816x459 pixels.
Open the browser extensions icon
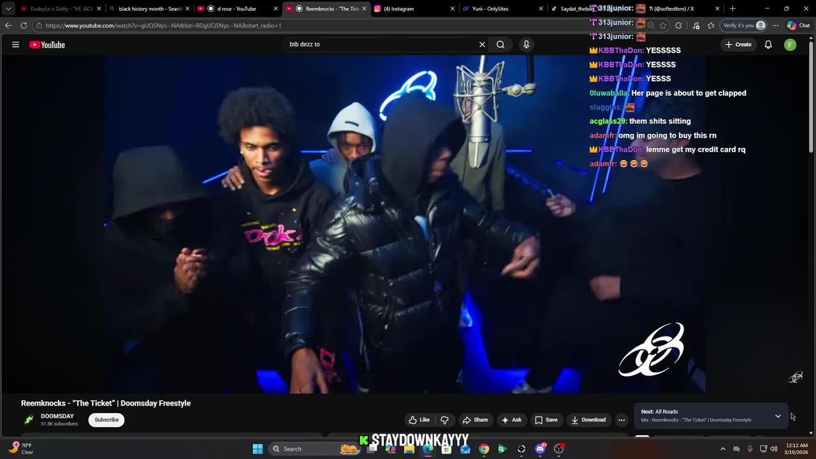tap(678, 25)
